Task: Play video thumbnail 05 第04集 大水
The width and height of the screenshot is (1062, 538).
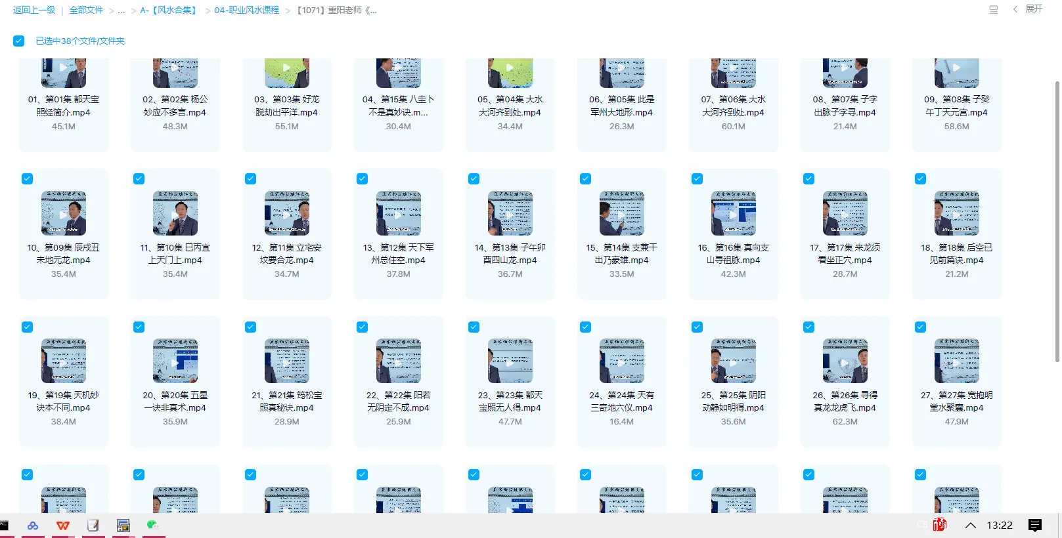Action: 510,72
